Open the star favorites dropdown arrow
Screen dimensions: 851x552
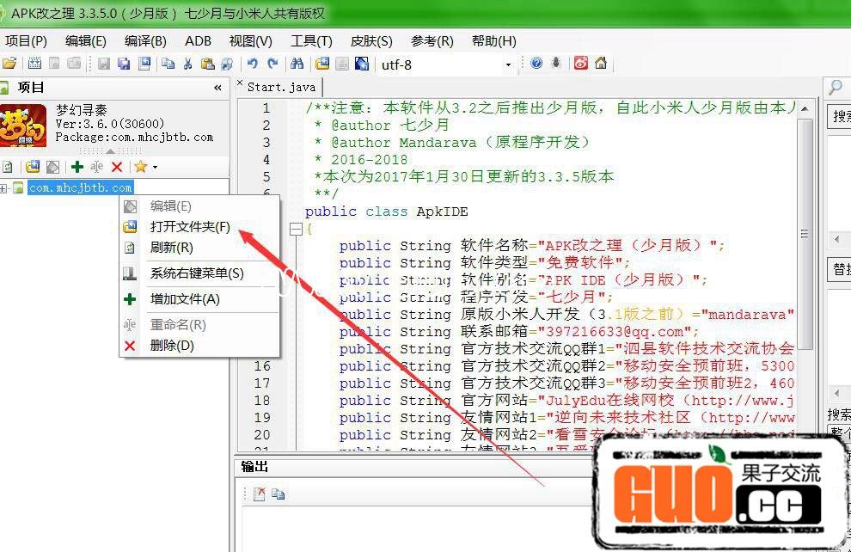pyautogui.click(x=155, y=168)
